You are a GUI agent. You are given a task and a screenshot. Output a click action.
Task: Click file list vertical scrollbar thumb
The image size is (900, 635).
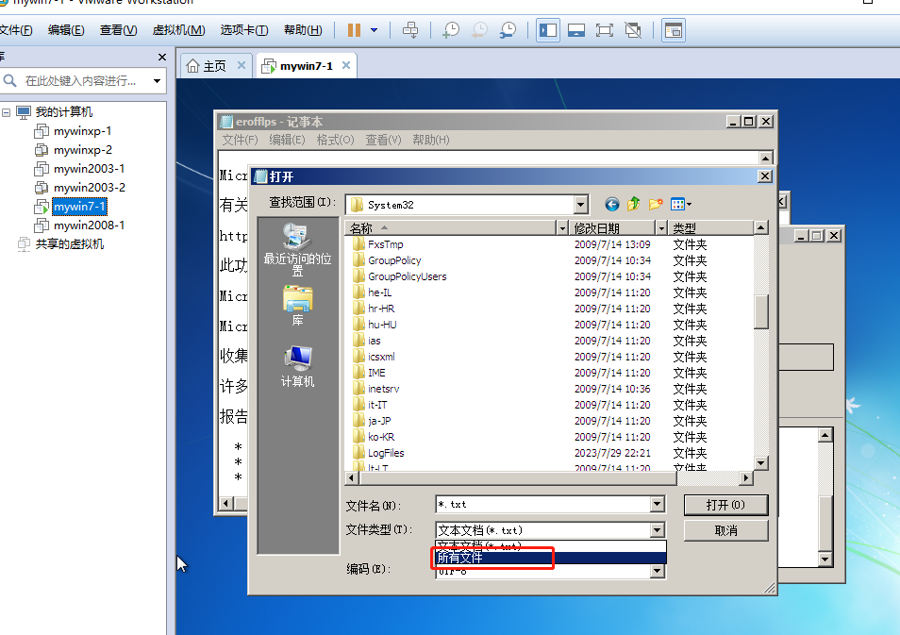761,311
